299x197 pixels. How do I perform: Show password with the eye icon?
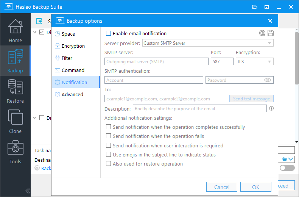pos(268,80)
